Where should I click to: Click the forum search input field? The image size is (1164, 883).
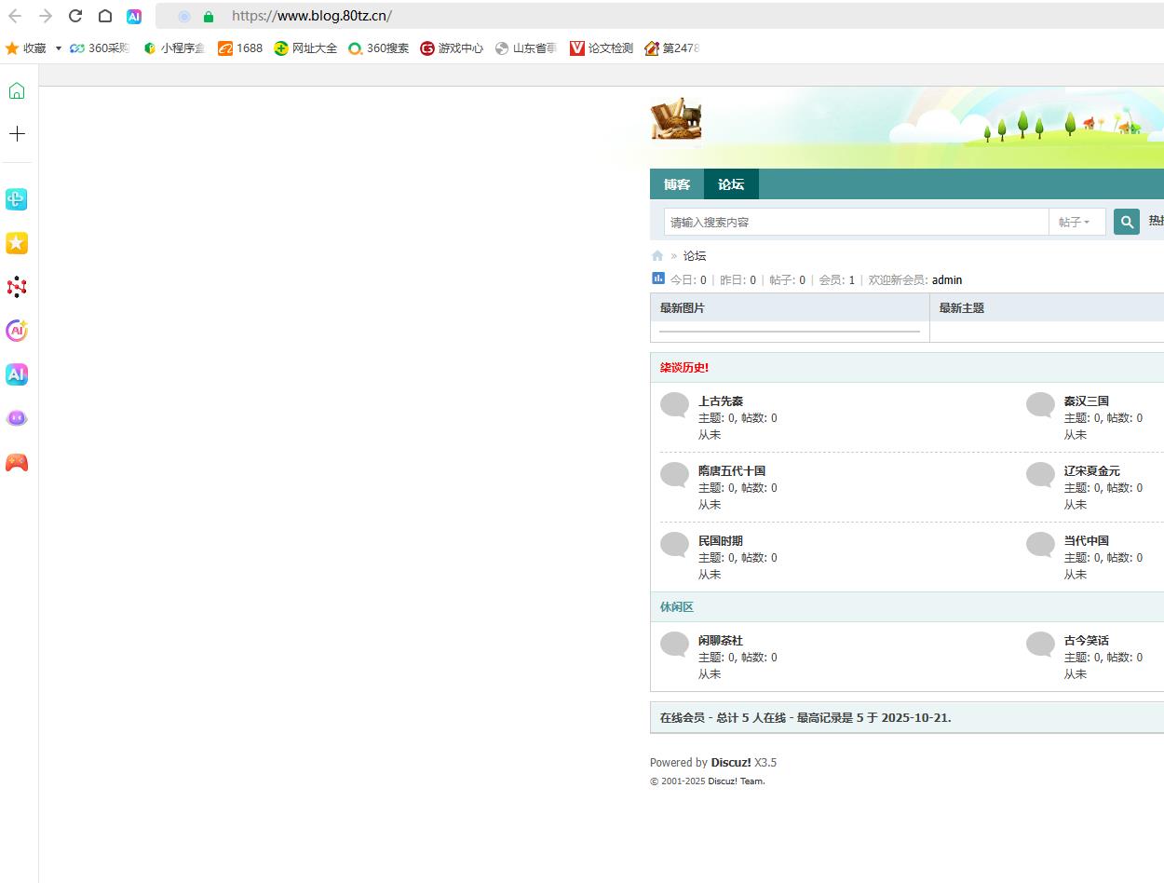pyautogui.click(x=855, y=223)
